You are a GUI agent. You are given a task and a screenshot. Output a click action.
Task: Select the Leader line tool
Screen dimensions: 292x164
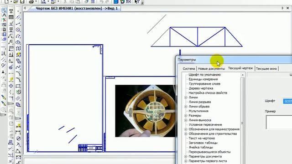click(x=11, y=36)
